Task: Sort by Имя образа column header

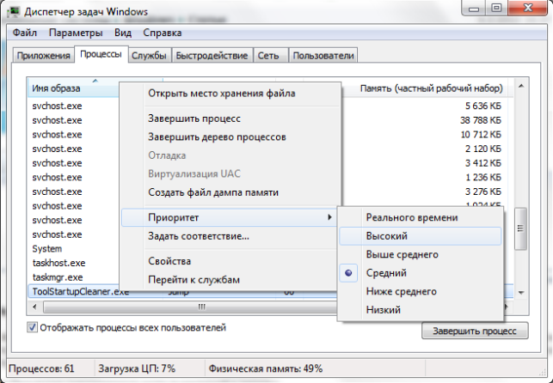Action: click(73, 88)
